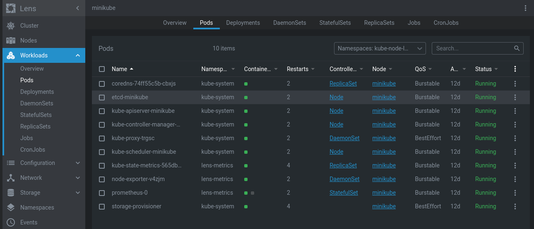Viewport: 534px width, 229px height.
Task: Check the coredns-74ff55c5b-cbxjs pod checkbox
Action: pyautogui.click(x=102, y=83)
